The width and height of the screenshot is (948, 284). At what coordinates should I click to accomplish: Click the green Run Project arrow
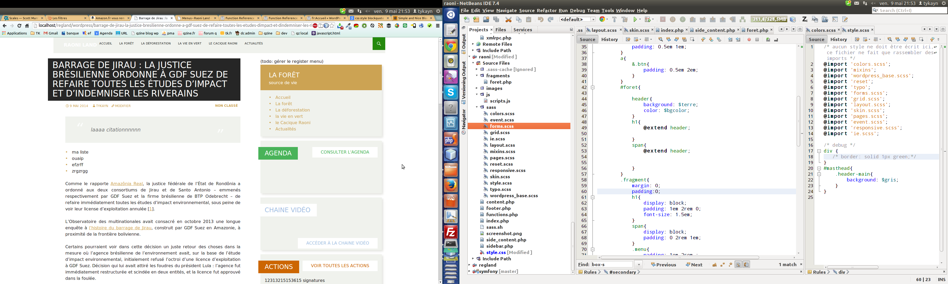click(636, 19)
